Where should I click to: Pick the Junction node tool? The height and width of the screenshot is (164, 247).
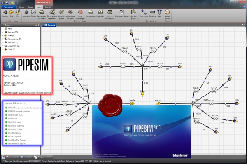point(26,14)
